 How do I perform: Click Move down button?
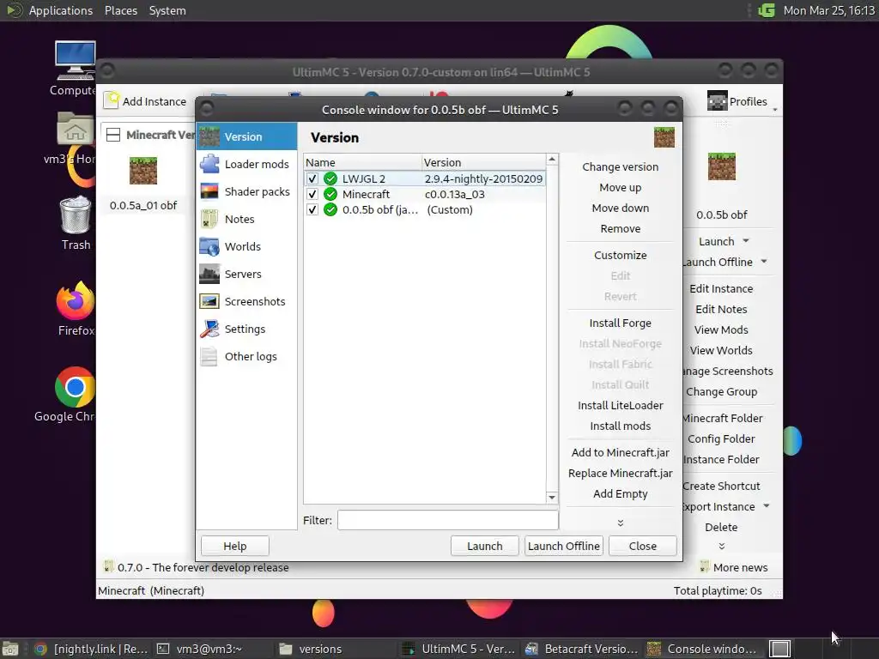(x=620, y=208)
